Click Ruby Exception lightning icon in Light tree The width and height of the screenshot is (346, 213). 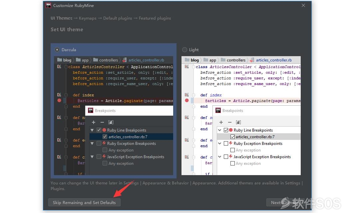tap(231, 143)
